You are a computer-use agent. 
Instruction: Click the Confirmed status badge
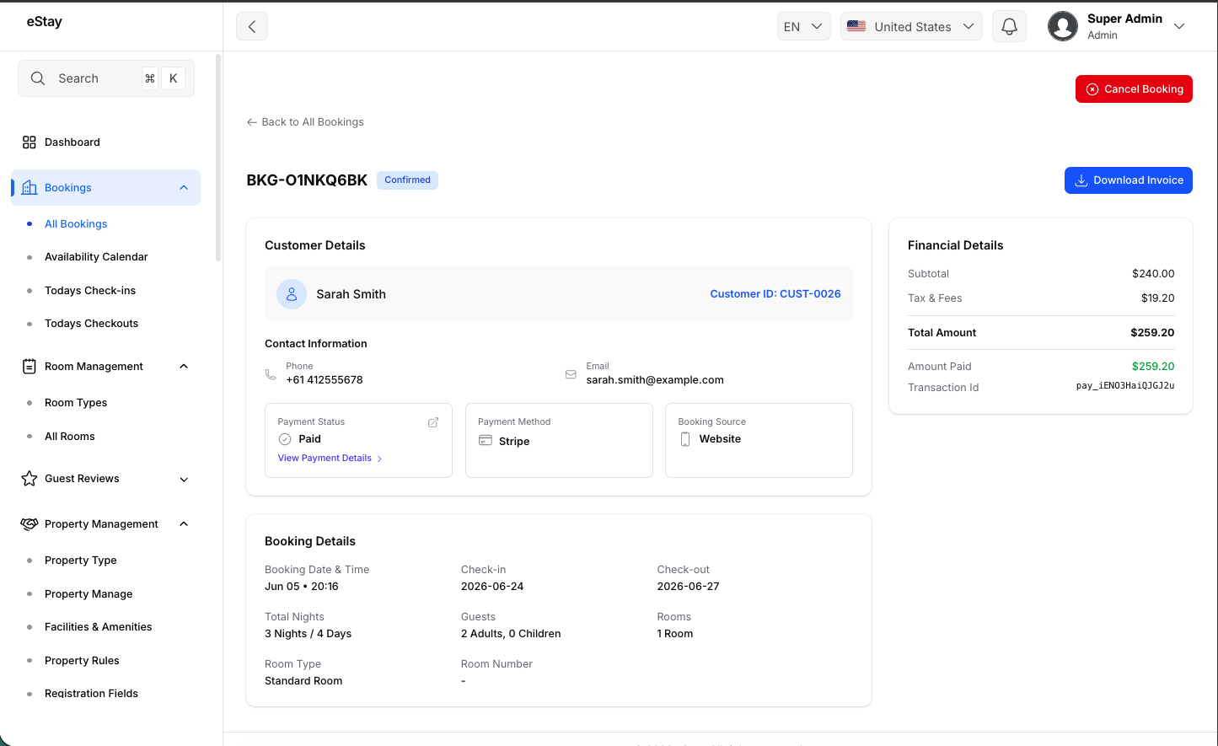[x=407, y=180]
